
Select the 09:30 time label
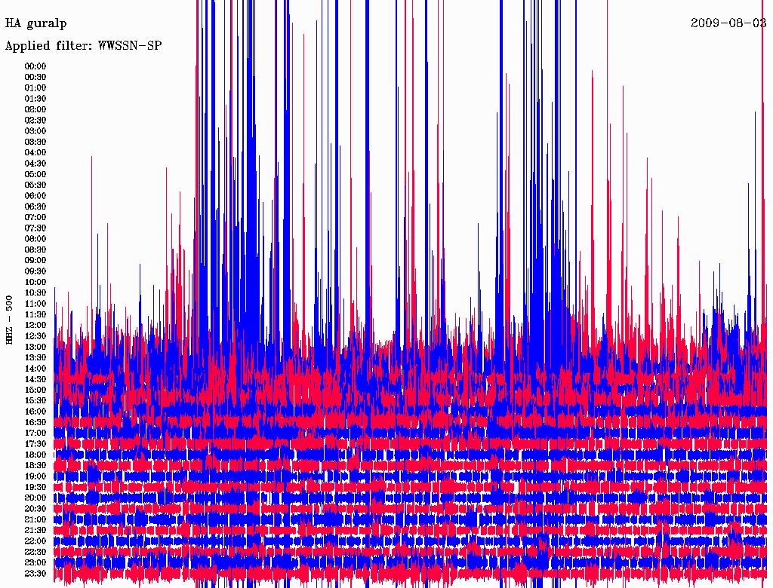[35, 271]
